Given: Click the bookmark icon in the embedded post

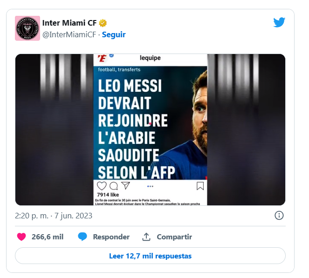Looking at the screenshot, I should pos(200,186).
